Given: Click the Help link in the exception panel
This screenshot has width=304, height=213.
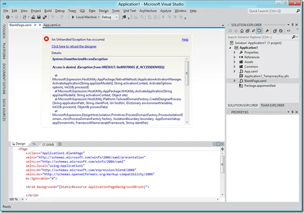Looking at the screenshot, I should pyautogui.click(x=185, y=40).
